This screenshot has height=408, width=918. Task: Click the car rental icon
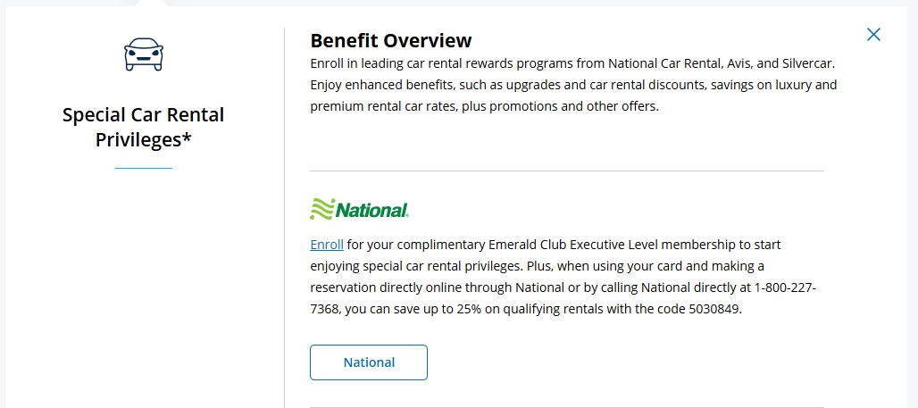[x=144, y=54]
